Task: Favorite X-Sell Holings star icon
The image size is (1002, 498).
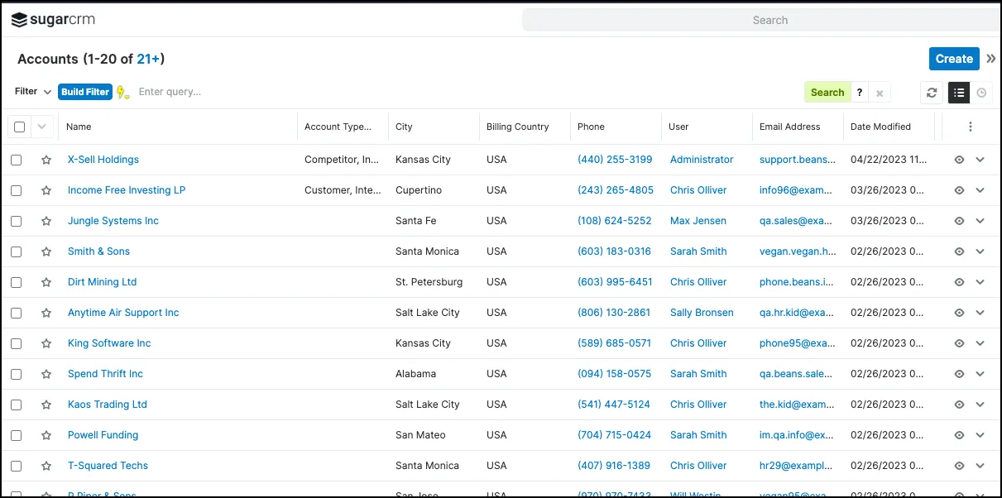Action: [x=46, y=160]
